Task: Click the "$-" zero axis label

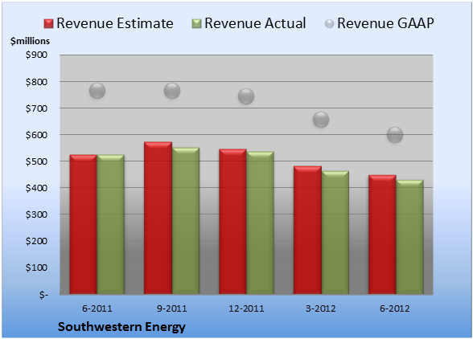Action: [x=43, y=295]
